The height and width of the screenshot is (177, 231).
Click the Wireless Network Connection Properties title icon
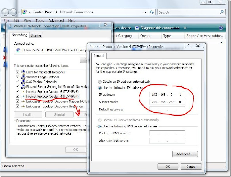coord(10,26)
